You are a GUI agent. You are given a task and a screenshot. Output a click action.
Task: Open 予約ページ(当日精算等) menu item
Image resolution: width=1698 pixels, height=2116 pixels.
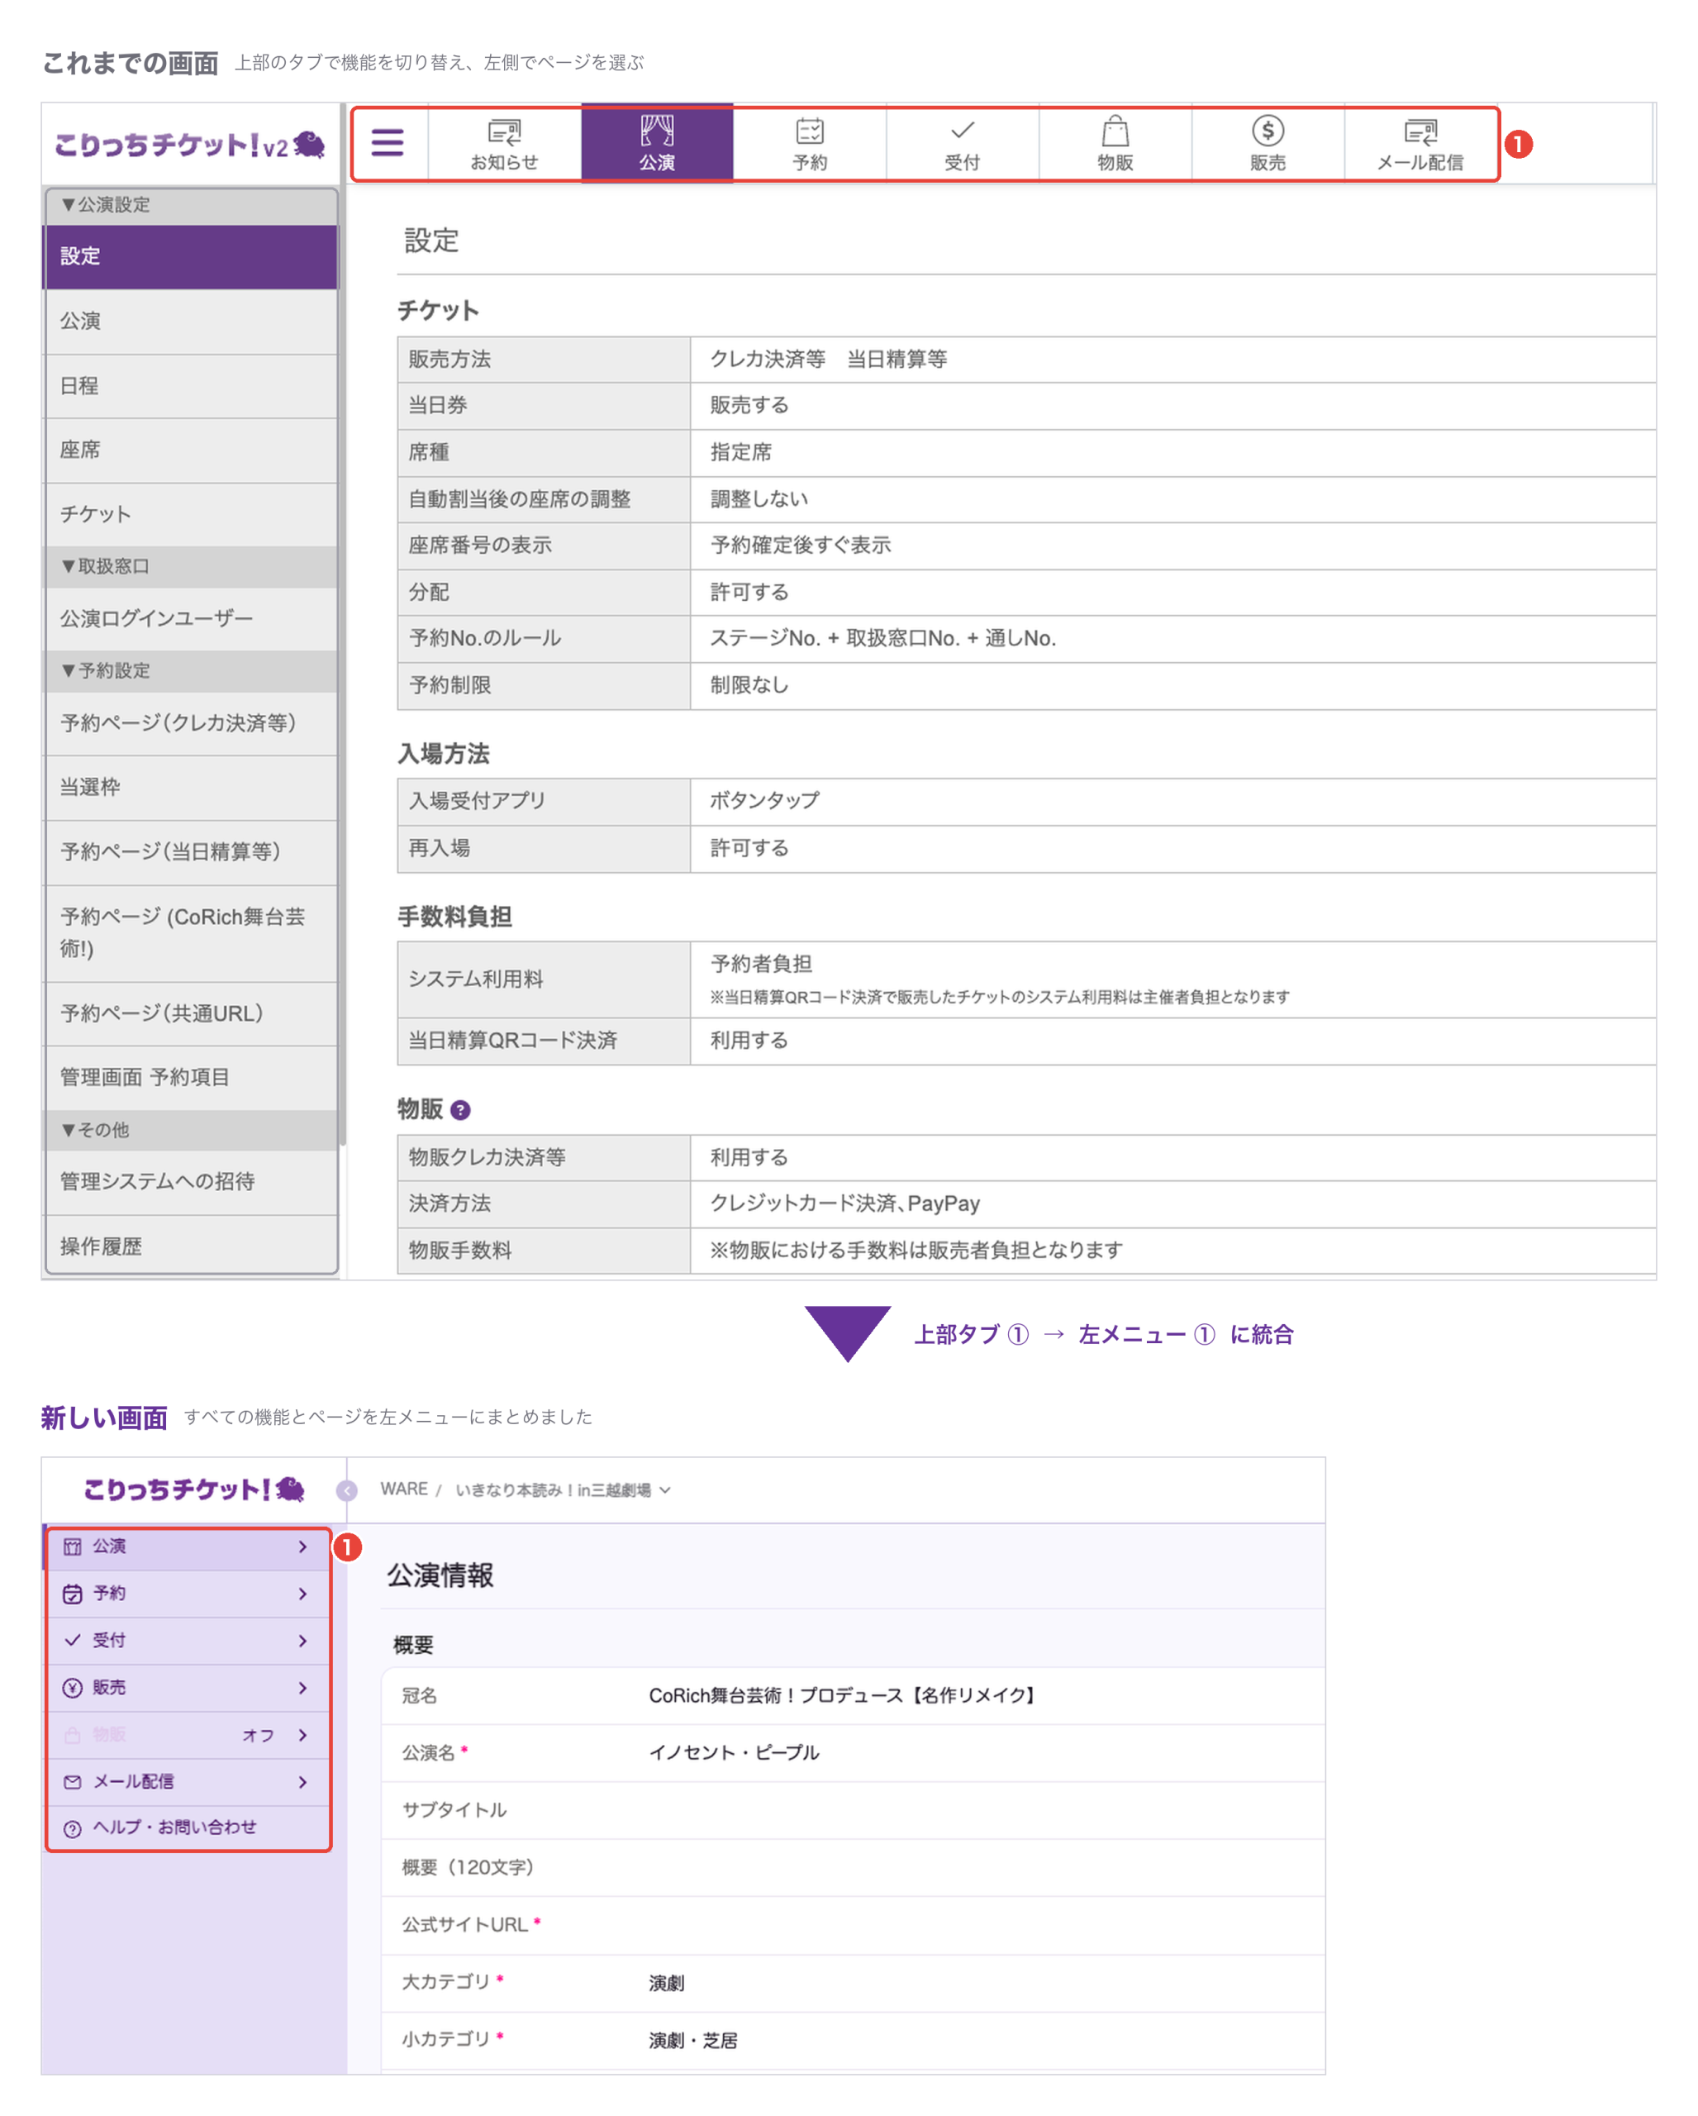coord(191,852)
